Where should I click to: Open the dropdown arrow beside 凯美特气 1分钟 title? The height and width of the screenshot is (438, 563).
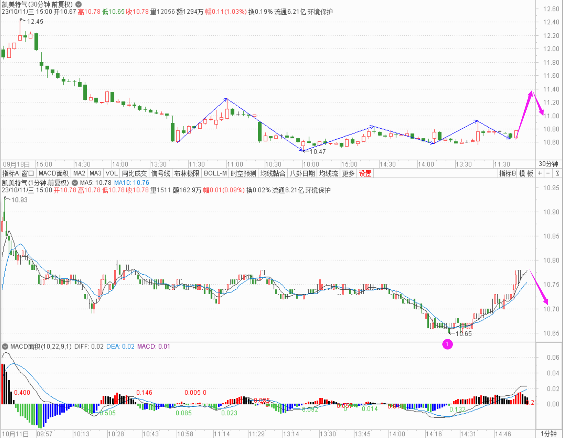click(75, 183)
